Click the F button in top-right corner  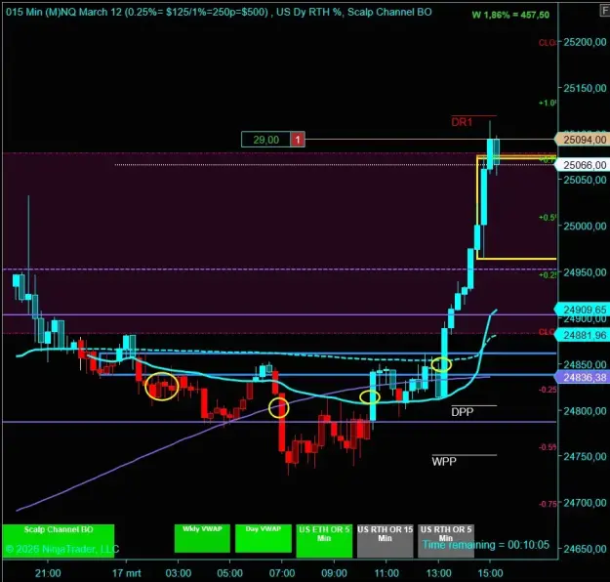click(604, 11)
